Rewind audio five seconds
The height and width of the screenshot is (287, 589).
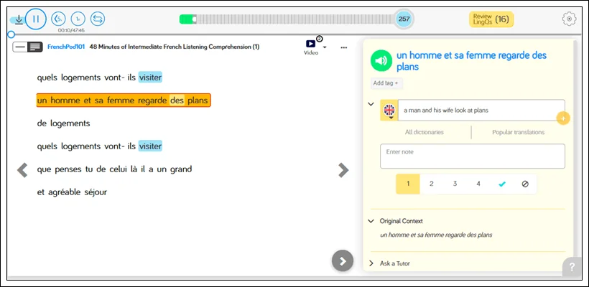pos(59,19)
